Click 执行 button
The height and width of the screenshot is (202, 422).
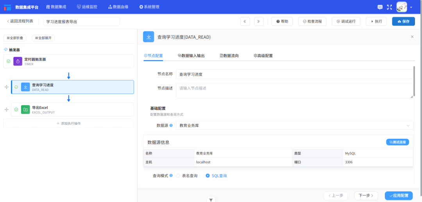(376, 21)
